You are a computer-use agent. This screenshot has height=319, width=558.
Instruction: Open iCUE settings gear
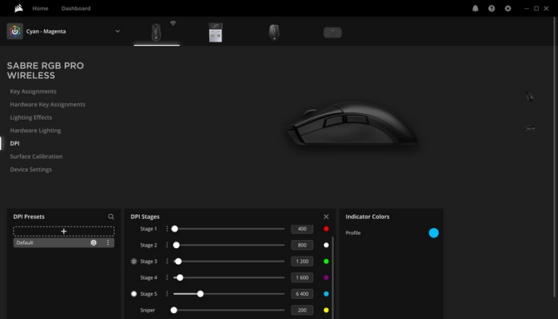pyautogui.click(x=508, y=8)
